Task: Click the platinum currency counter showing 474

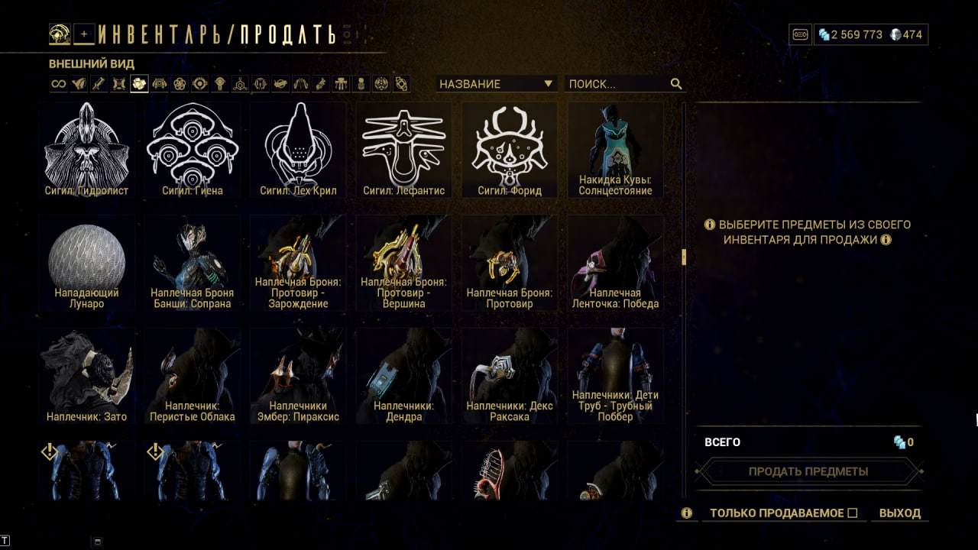Action: pyautogui.click(x=906, y=34)
